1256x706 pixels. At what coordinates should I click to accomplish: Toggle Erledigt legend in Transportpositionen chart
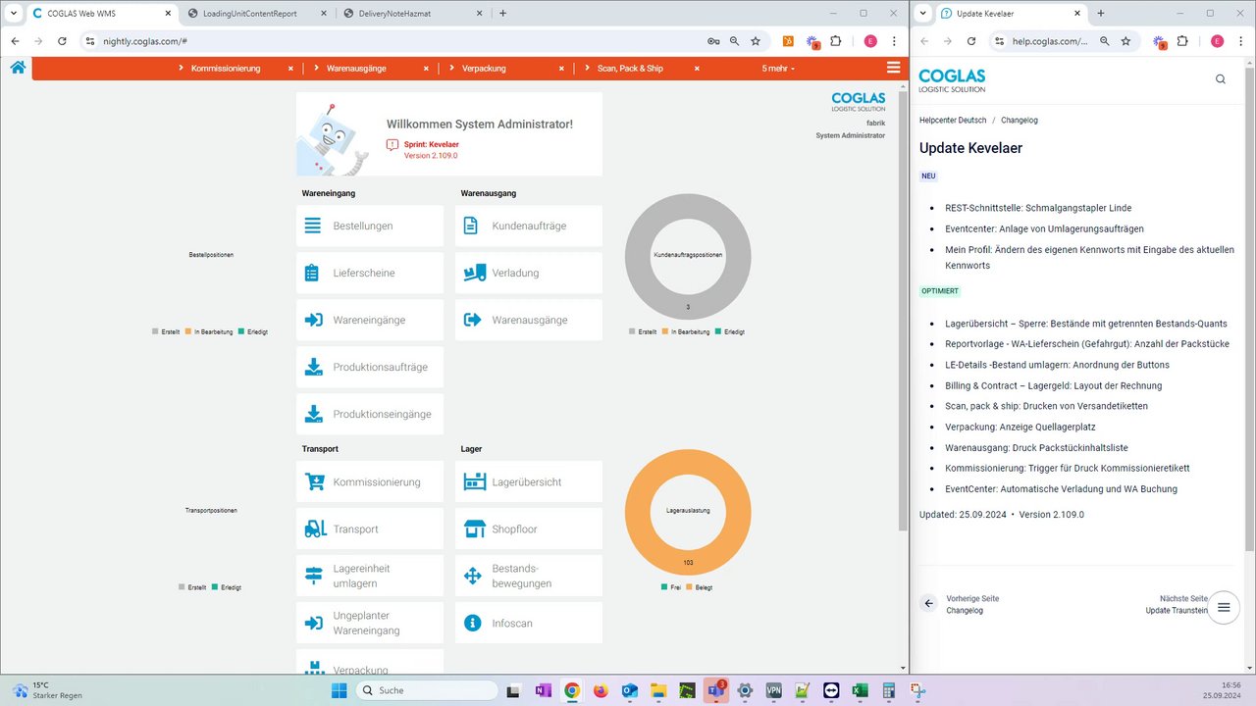pos(227,587)
